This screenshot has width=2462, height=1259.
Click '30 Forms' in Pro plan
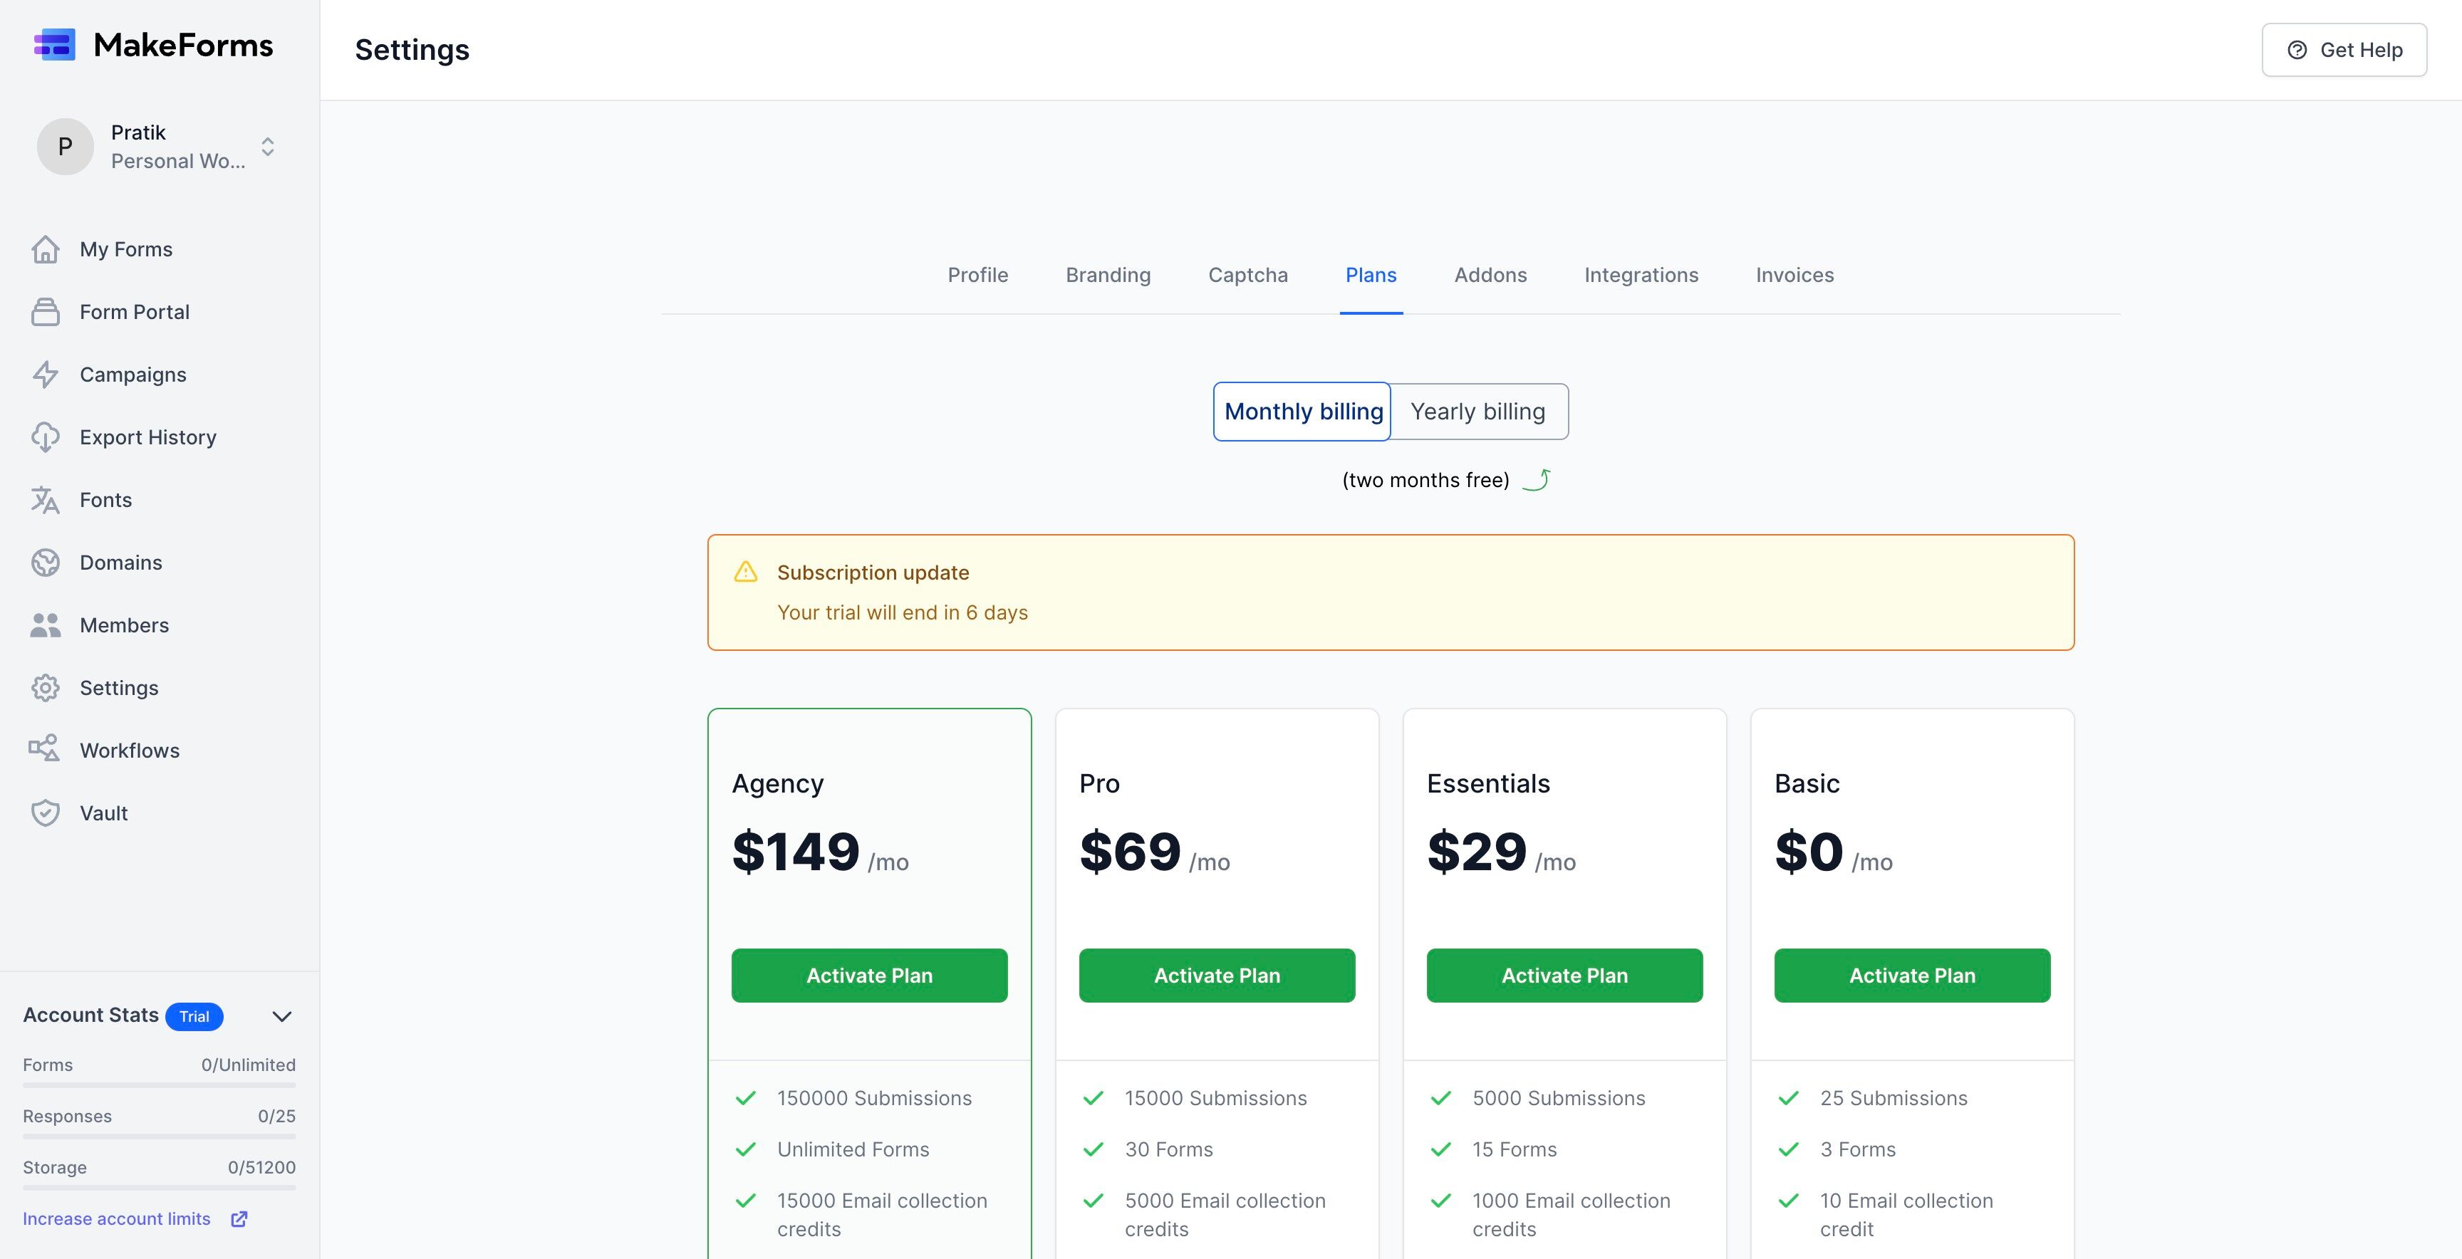pyautogui.click(x=1168, y=1149)
